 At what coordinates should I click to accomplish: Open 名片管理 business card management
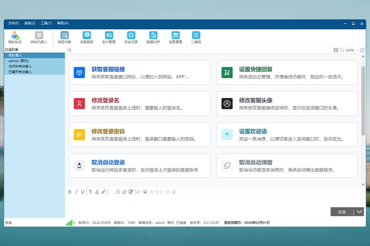click(x=109, y=37)
